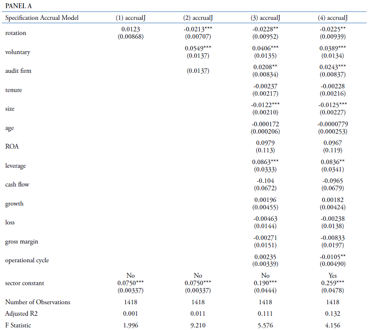Select the (4) accrualJ column header

click(333, 18)
